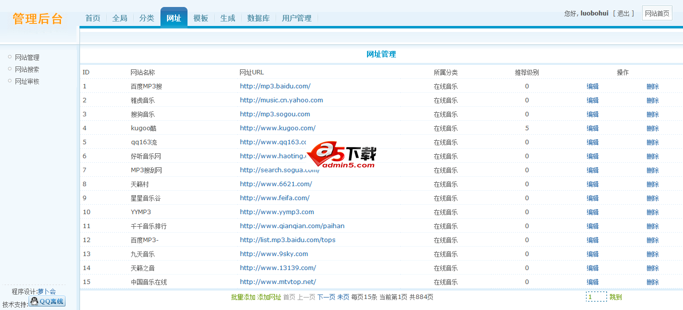Click the 网站名称 column header

pos(142,72)
